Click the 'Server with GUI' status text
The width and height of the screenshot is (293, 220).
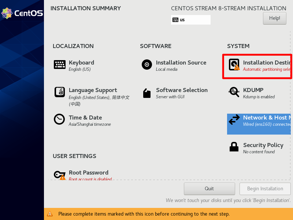(x=170, y=97)
